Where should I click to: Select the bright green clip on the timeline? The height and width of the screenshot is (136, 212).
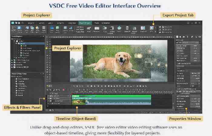111,96
